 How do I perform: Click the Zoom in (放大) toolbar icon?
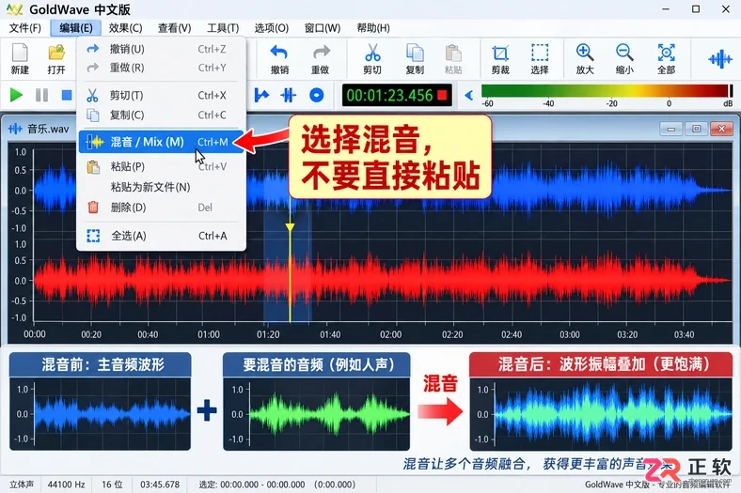click(585, 53)
